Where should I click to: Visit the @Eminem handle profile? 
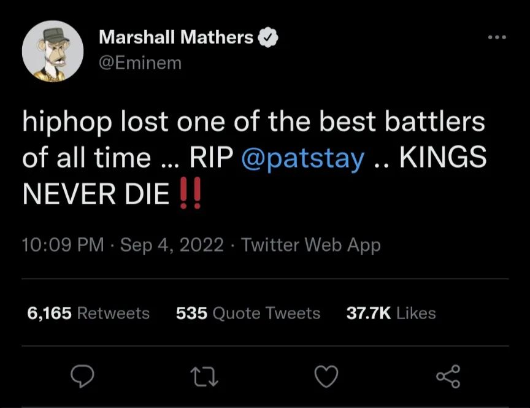click(x=140, y=62)
